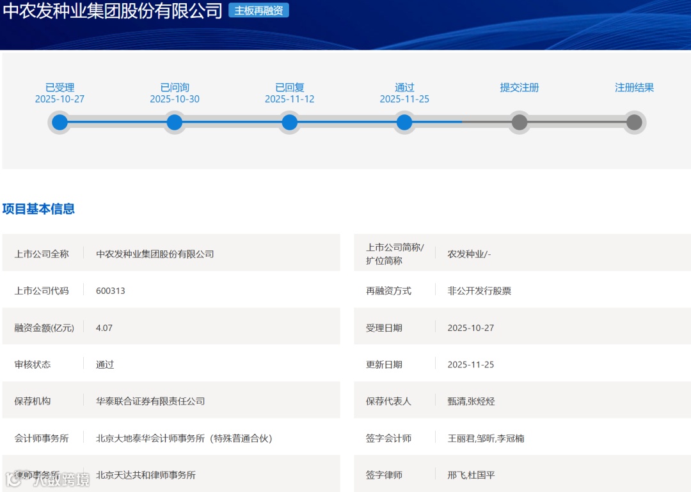Screen dimensions: 691x492
Task: Click the 会计师事务所 field label
Action: coord(42,438)
